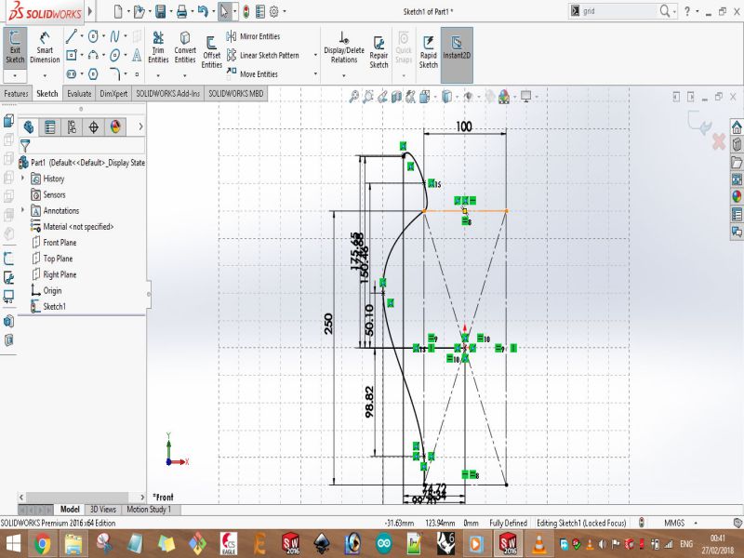
Task: Open the DimXpertManager tab
Action: pyautogui.click(x=94, y=126)
